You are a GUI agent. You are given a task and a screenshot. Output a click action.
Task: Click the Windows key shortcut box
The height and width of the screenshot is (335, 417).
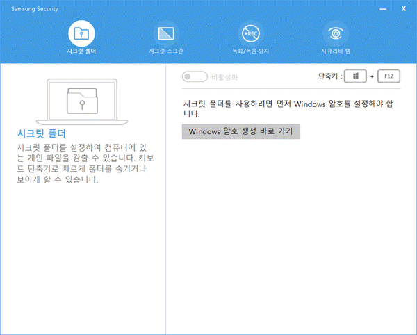point(355,76)
